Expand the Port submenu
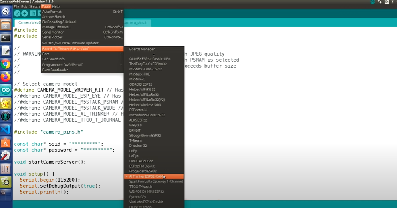This screenshot has width=397, height=208. [x=82, y=54]
